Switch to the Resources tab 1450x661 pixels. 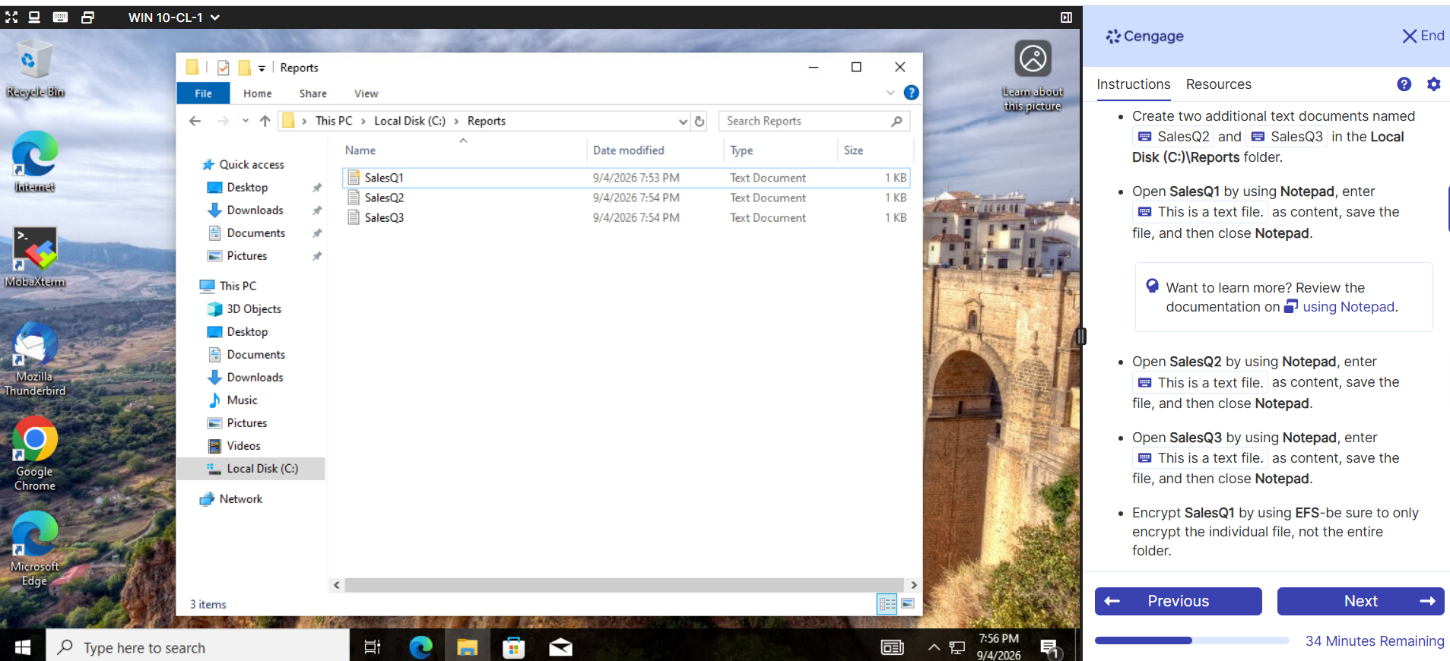[1218, 84]
